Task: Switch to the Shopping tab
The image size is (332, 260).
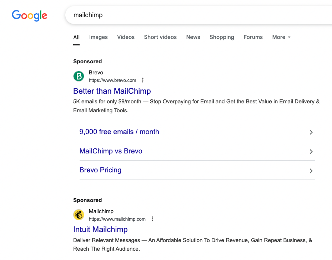Action: (x=222, y=37)
